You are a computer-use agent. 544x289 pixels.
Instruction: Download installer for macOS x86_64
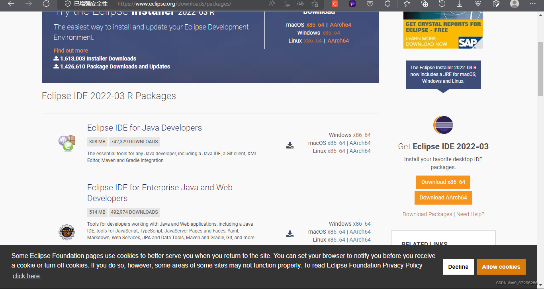pyautogui.click(x=315, y=25)
